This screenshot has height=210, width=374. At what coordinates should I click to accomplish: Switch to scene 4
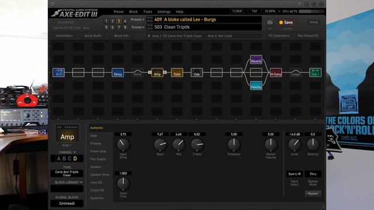pos(125,21)
